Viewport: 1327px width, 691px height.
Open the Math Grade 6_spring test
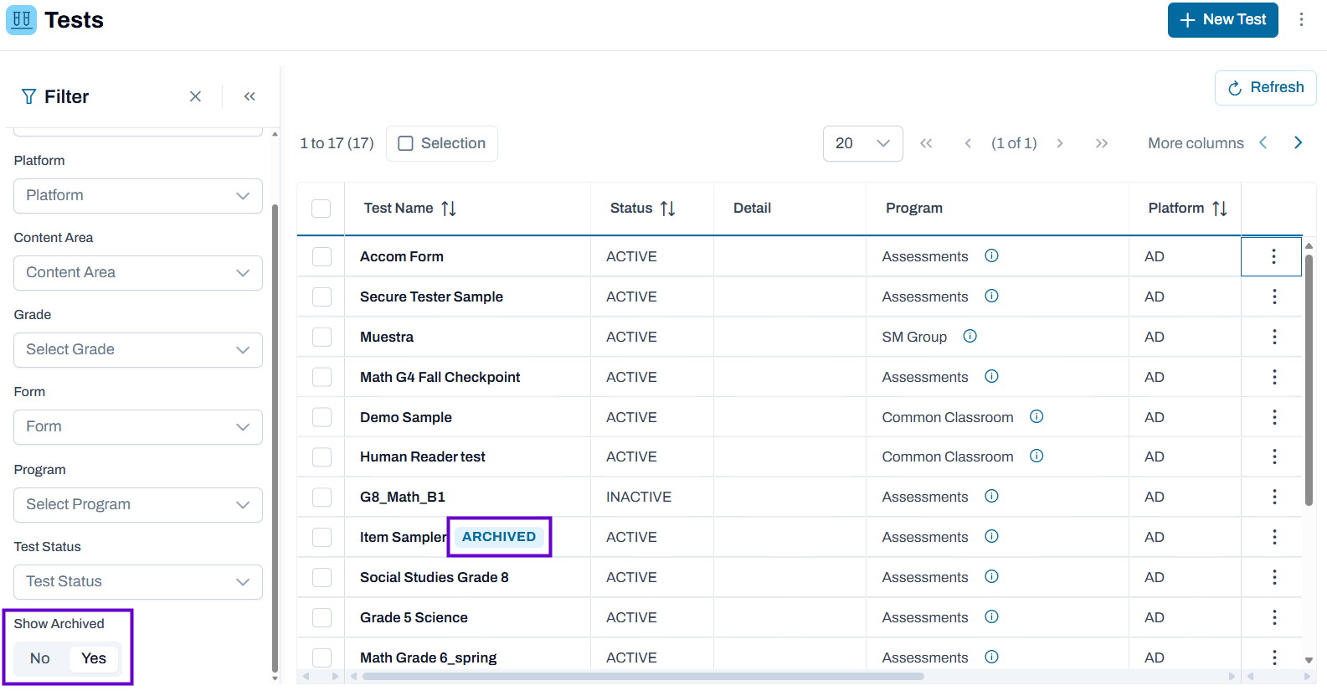[428, 657]
